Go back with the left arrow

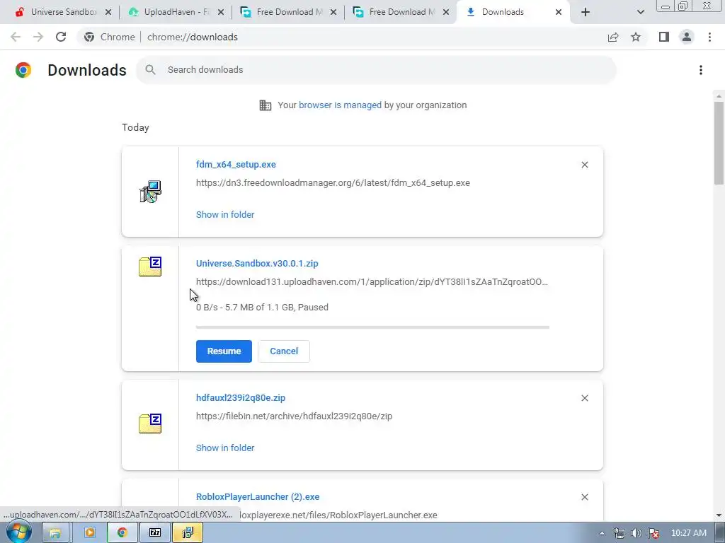click(16, 37)
